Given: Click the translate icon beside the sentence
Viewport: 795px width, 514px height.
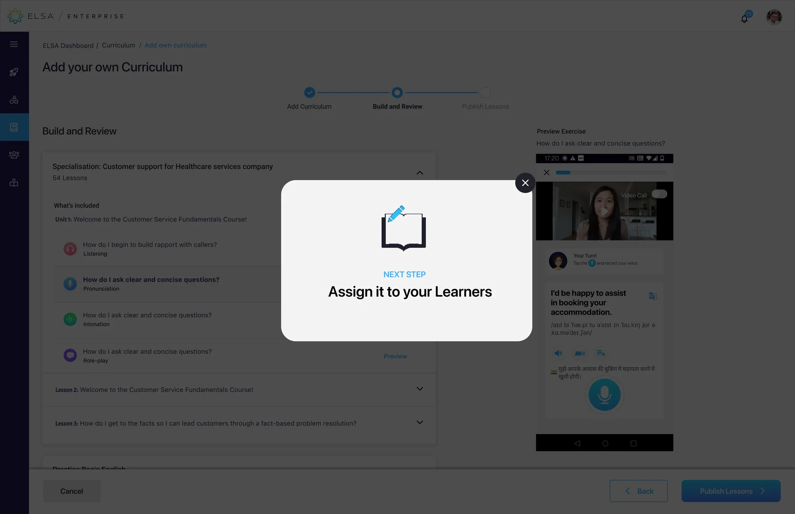Looking at the screenshot, I should (x=653, y=296).
